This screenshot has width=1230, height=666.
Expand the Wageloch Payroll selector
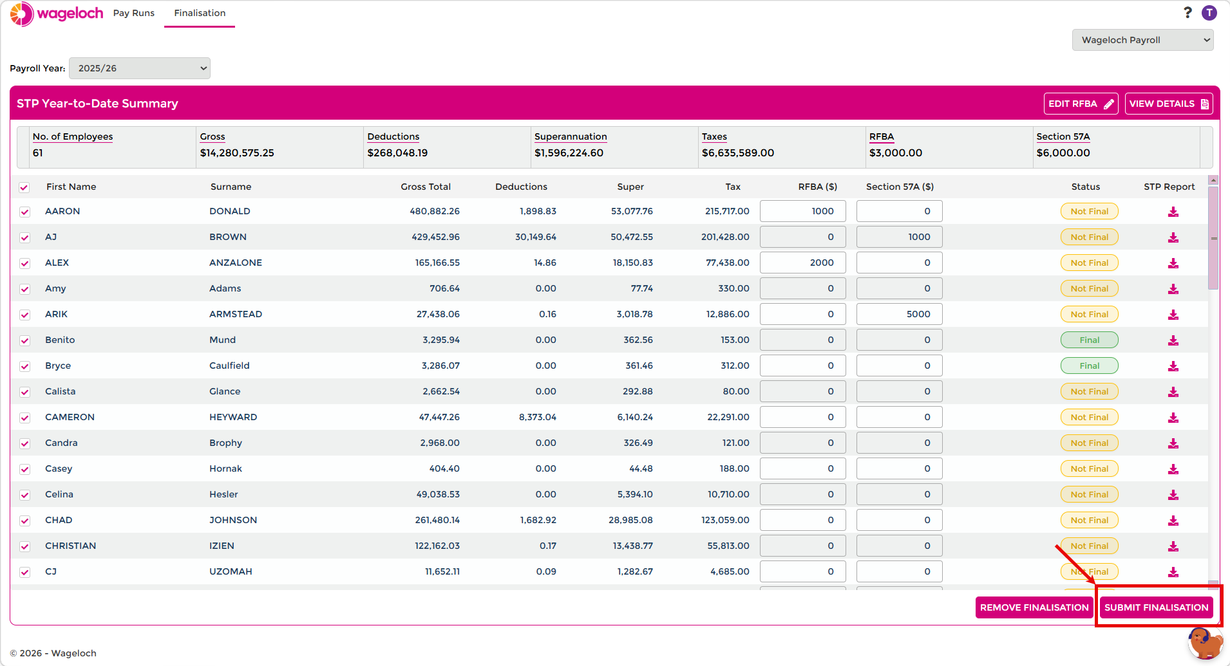pos(1143,40)
